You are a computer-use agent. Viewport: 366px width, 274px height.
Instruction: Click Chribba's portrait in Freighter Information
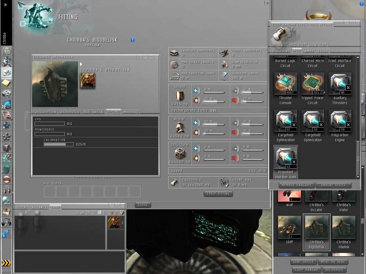[88, 80]
